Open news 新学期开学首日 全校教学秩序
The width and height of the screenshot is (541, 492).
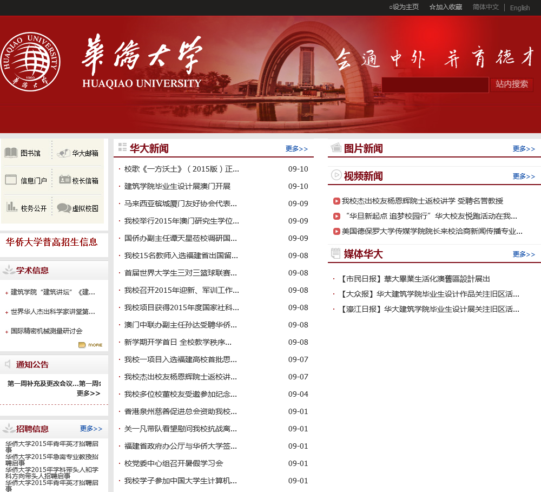pyautogui.click(x=177, y=342)
